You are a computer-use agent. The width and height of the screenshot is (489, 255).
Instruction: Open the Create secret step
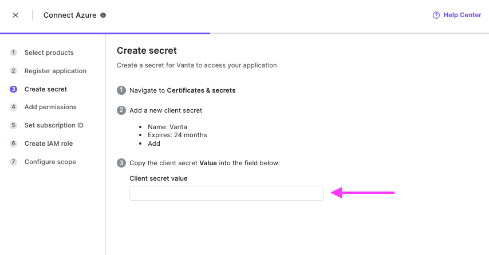46,89
